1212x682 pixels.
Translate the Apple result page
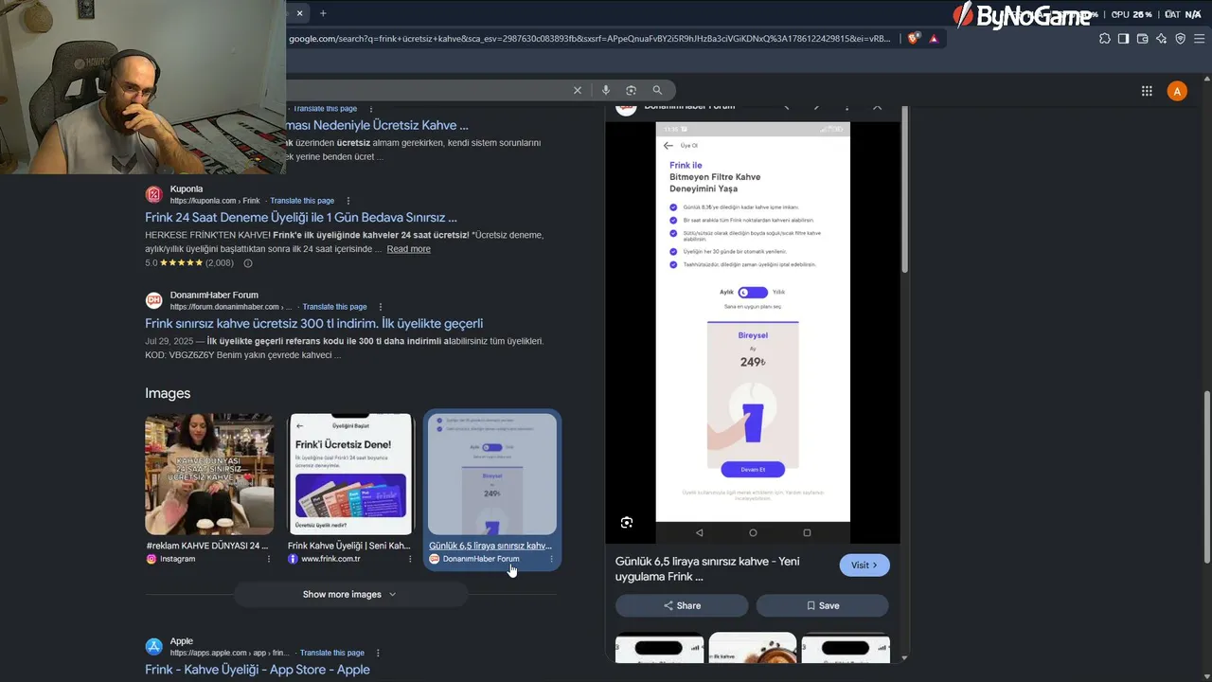point(332,653)
